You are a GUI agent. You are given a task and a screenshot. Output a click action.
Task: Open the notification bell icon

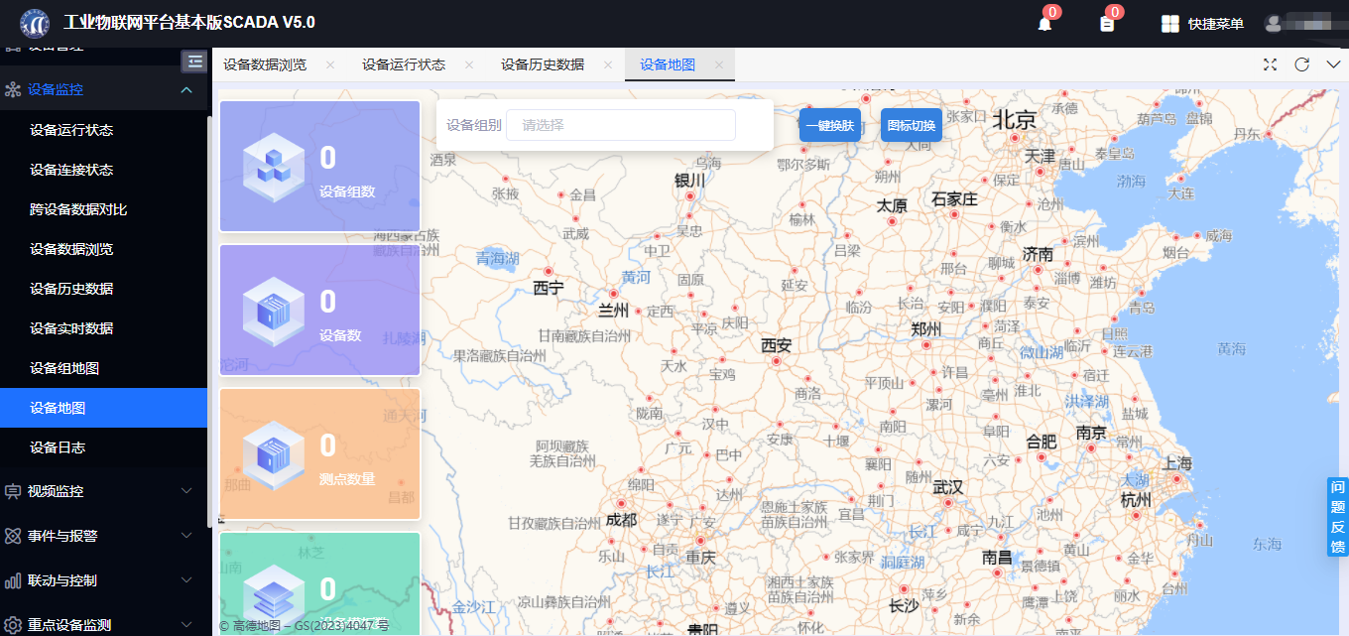[1044, 24]
